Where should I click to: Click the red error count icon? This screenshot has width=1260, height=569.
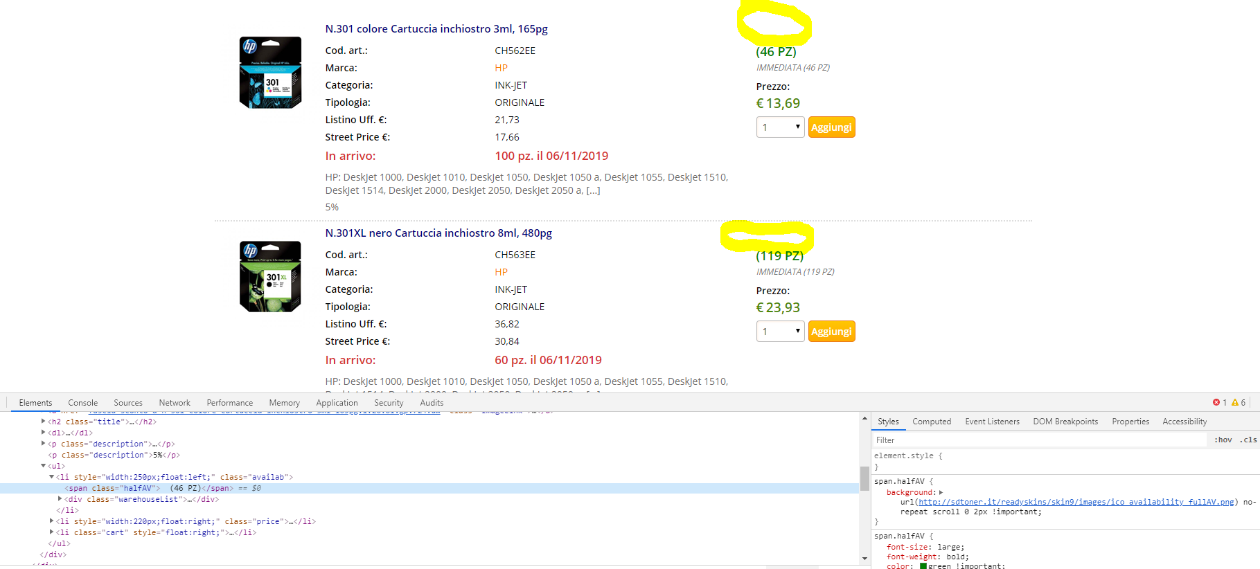pos(1216,402)
